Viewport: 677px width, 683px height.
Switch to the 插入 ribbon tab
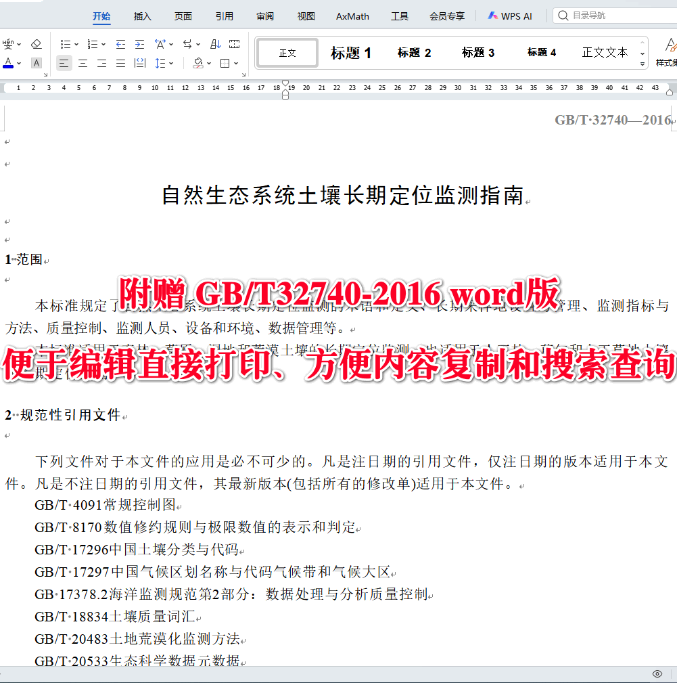click(x=142, y=16)
